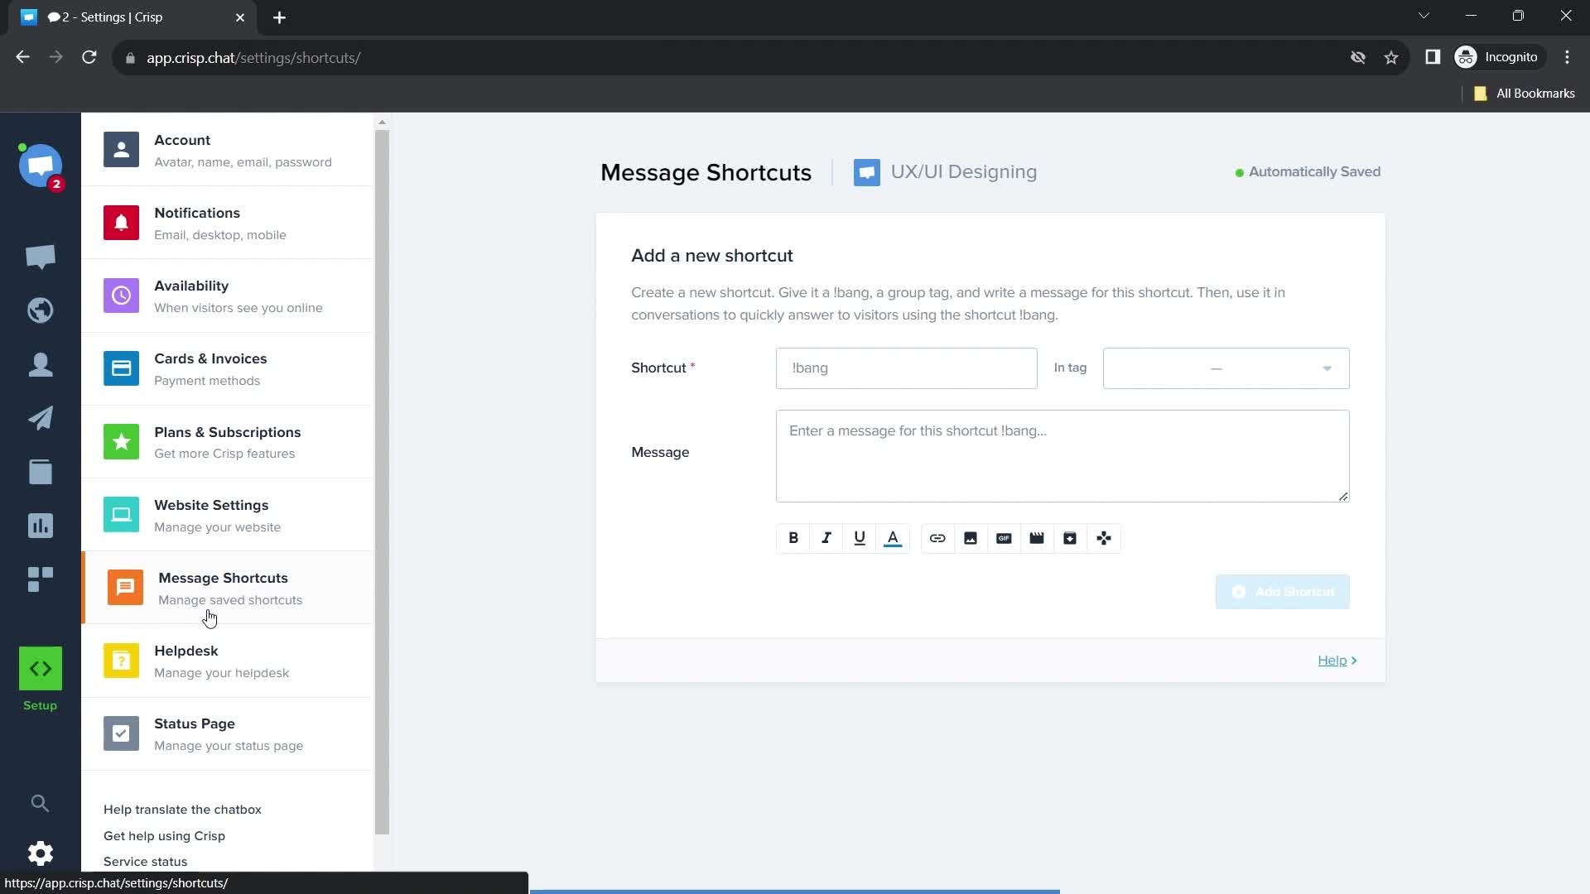Open Analytics bar chart icon
The height and width of the screenshot is (894, 1590).
click(x=40, y=526)
